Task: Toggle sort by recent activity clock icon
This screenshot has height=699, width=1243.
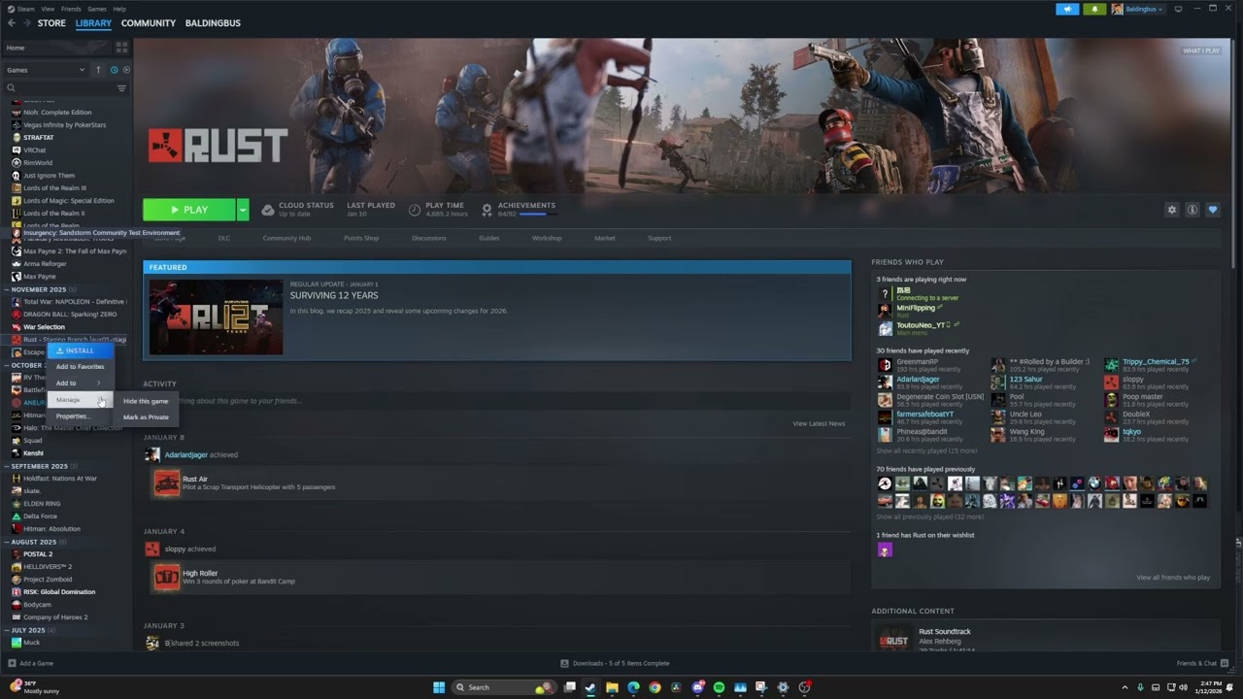Action: point(114,70)
